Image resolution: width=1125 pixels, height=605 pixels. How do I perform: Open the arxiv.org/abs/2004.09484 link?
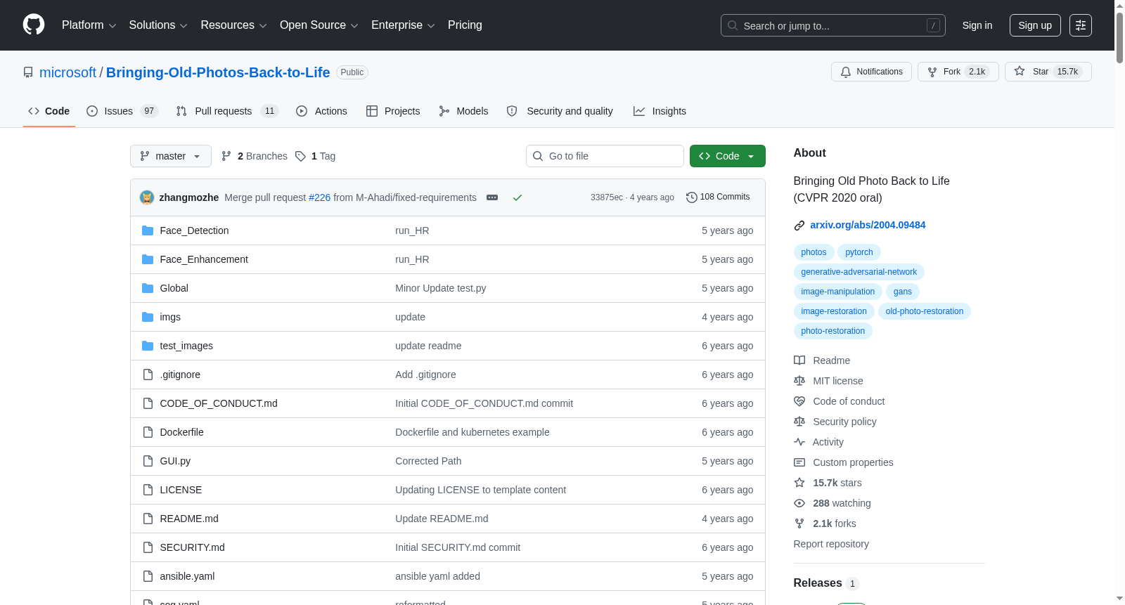[x=868, y=225]
